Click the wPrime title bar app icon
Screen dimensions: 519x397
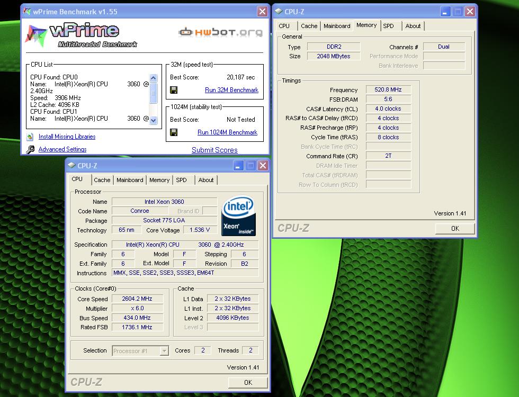coord(27,11)
